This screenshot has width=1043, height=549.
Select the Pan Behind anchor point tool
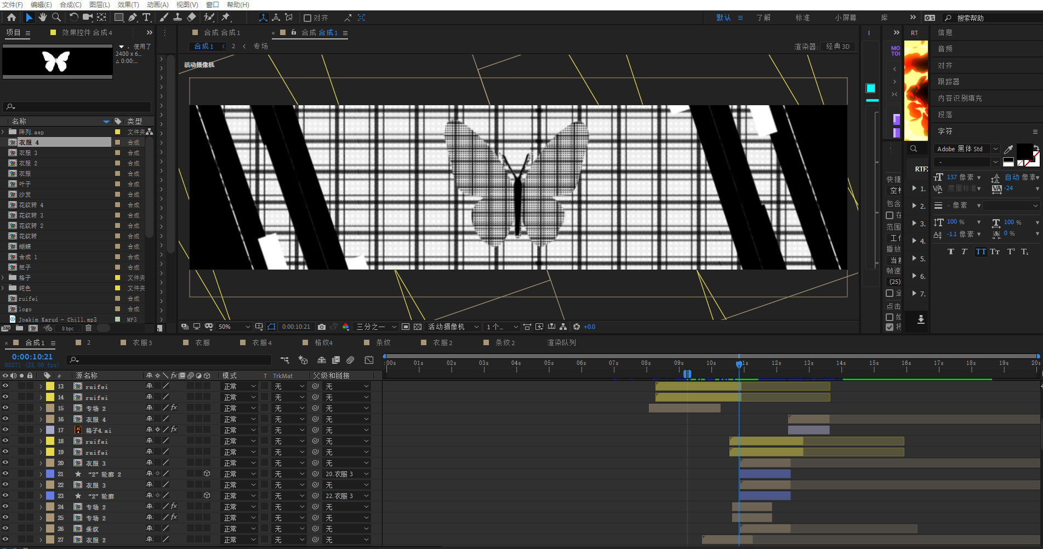tap(101, 18)
